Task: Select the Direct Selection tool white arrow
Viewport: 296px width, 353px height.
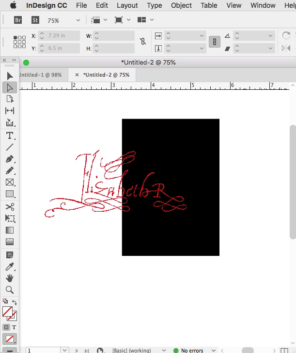Action: (x=10, y=87)
